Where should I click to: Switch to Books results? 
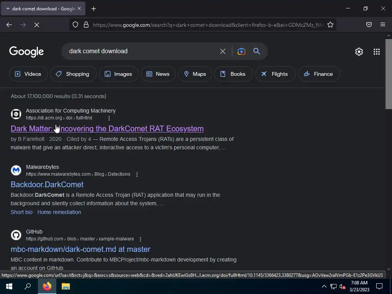tap(234, 74)
